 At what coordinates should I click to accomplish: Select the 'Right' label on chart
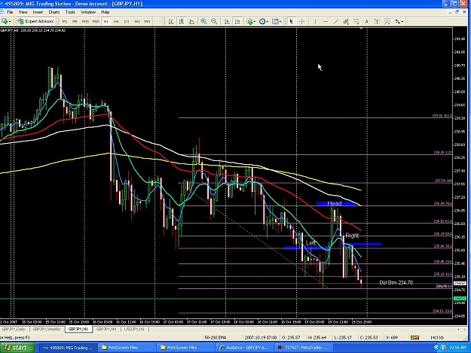(x=352, y=236)
